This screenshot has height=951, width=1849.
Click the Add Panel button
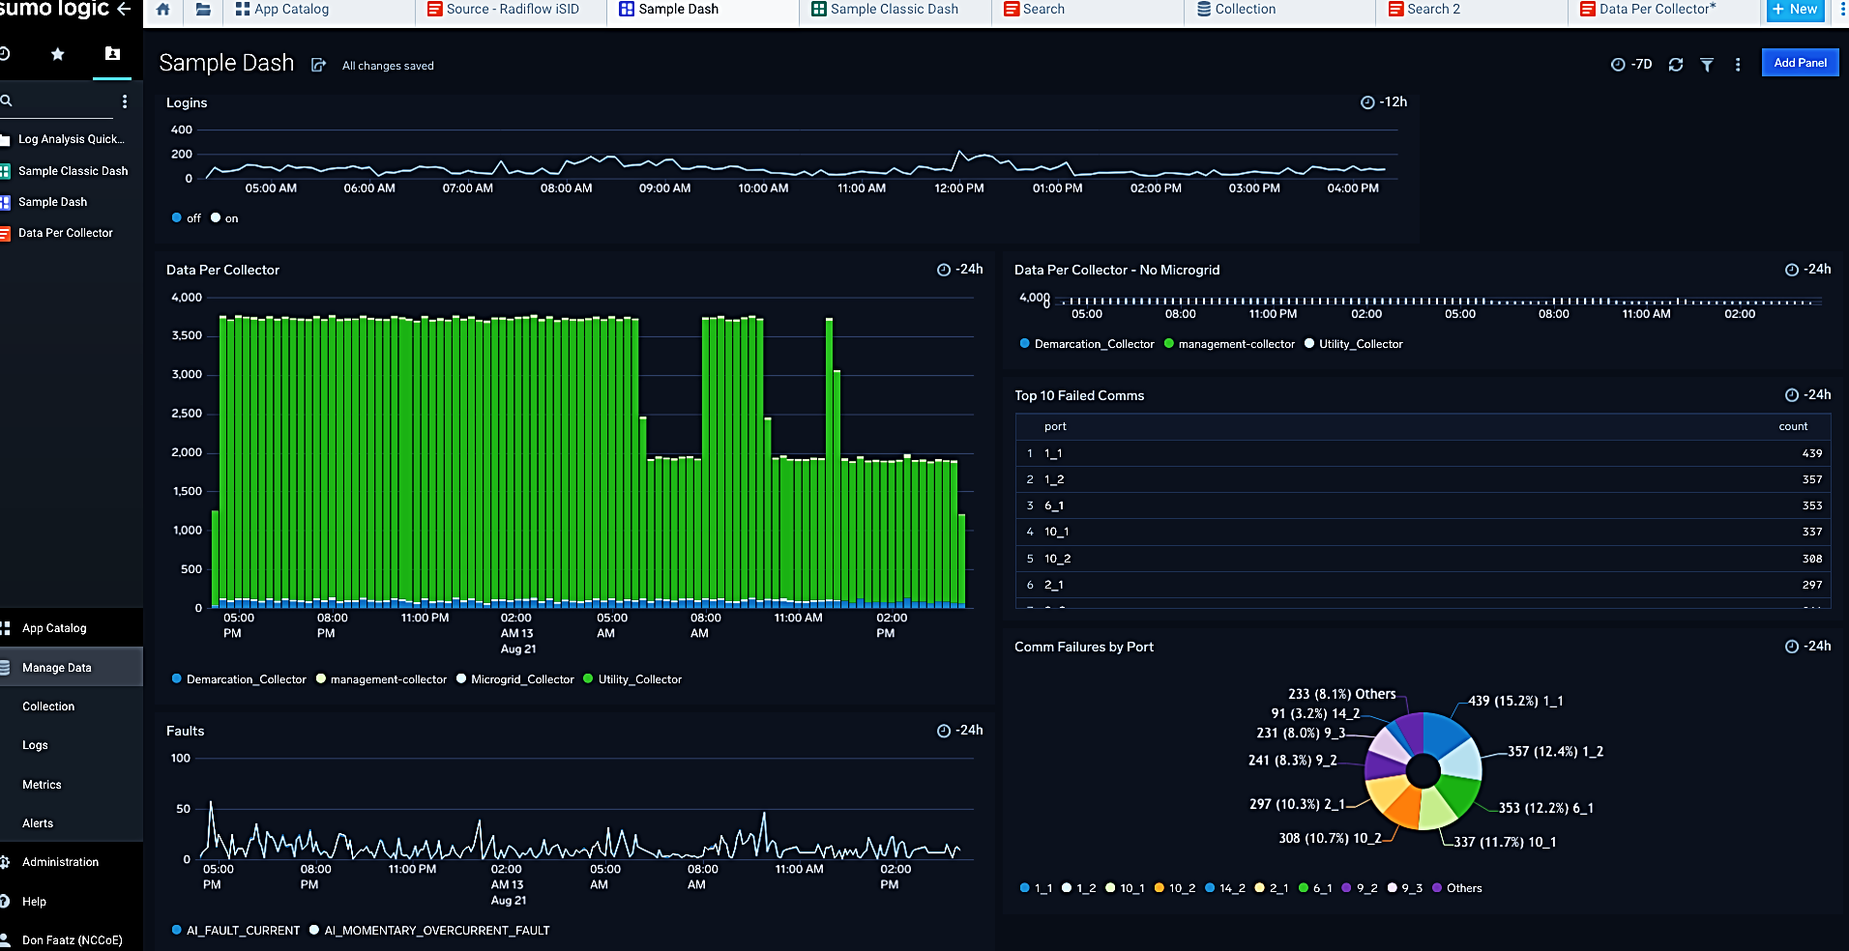(1800, 63)
